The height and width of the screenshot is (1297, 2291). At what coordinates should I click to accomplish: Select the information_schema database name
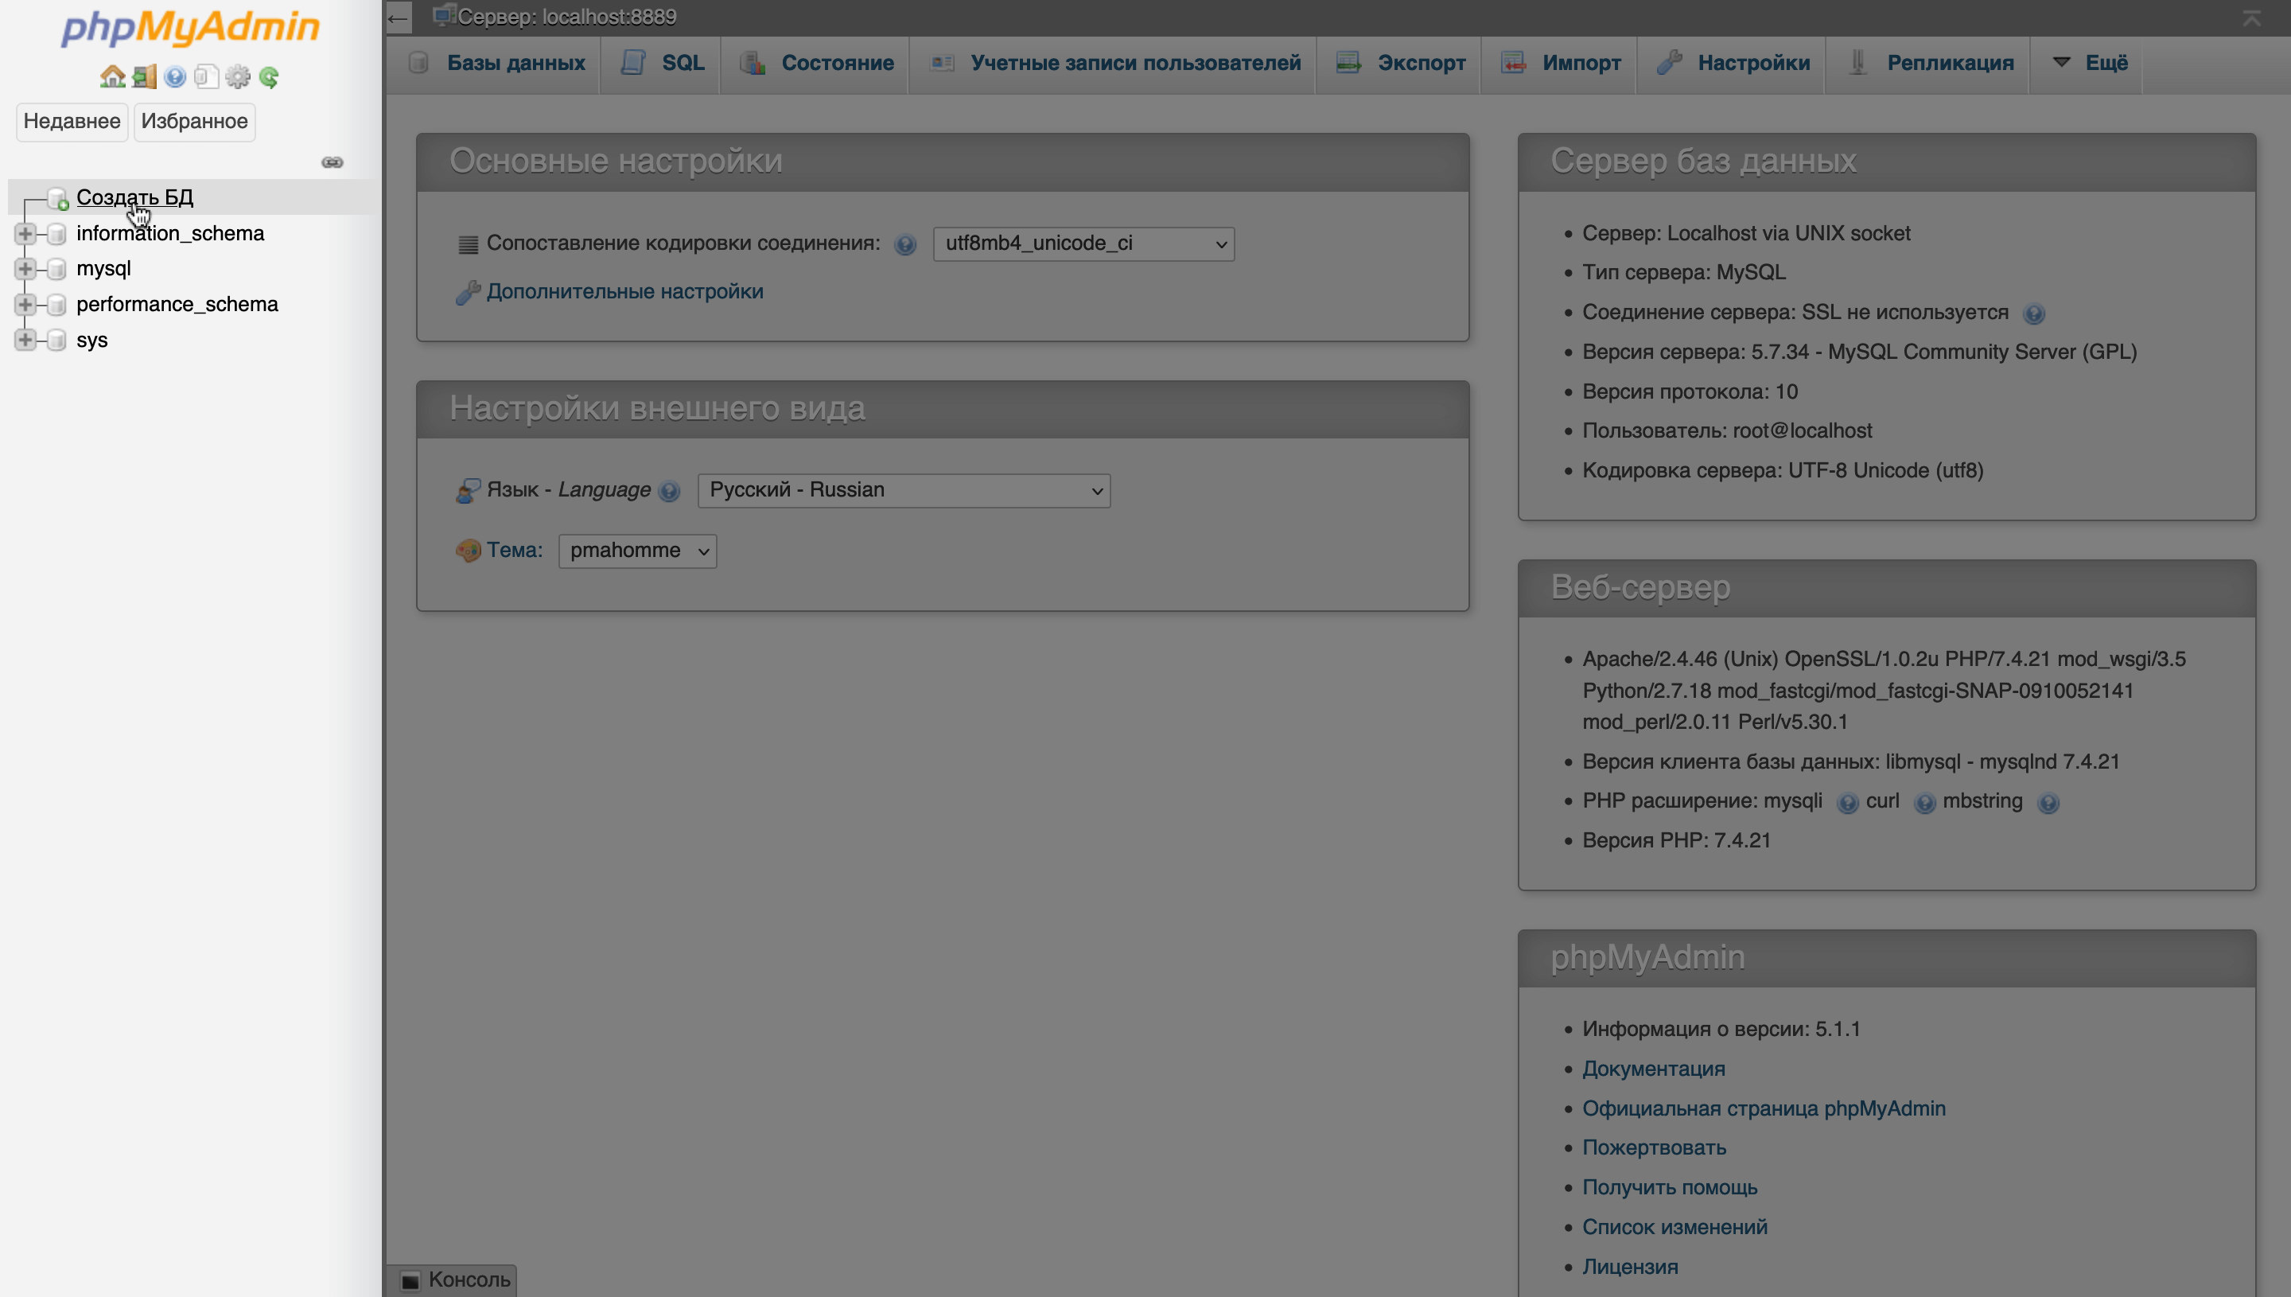tap(170, 234)
